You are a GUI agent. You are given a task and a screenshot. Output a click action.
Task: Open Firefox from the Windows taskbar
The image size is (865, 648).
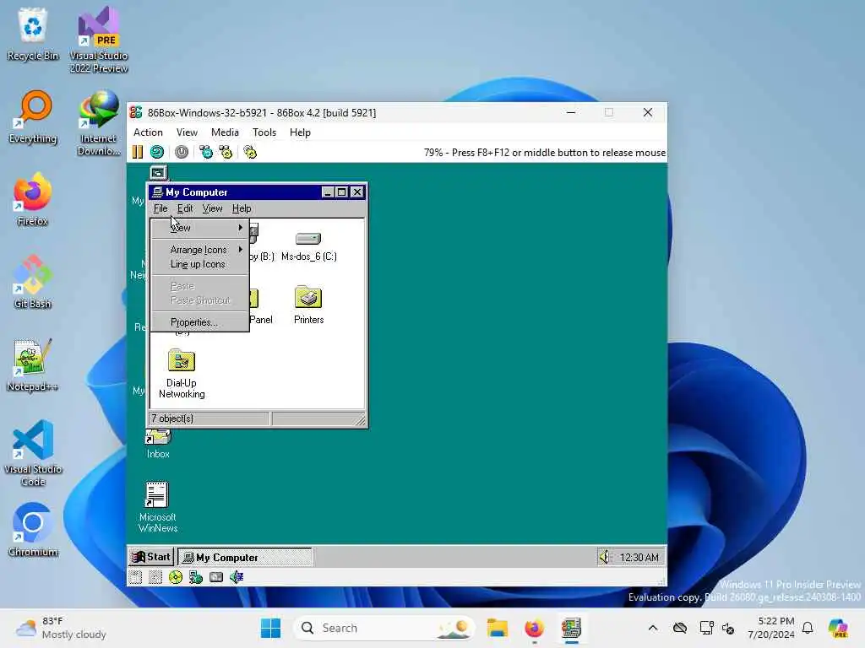[534, 628]
